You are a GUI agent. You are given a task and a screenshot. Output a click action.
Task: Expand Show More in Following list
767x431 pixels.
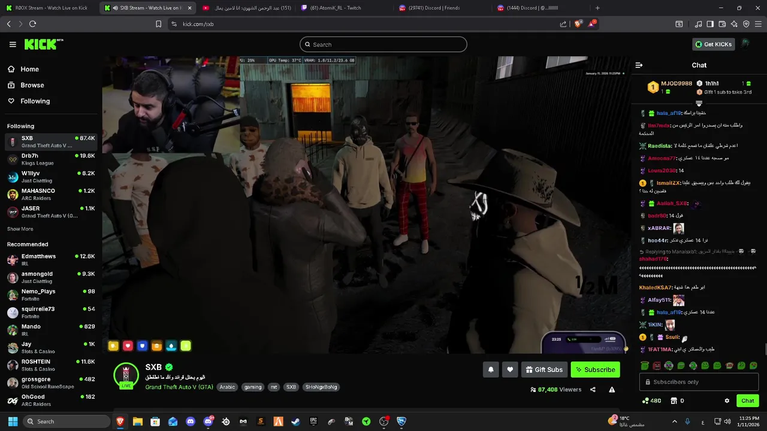point(20,229)
